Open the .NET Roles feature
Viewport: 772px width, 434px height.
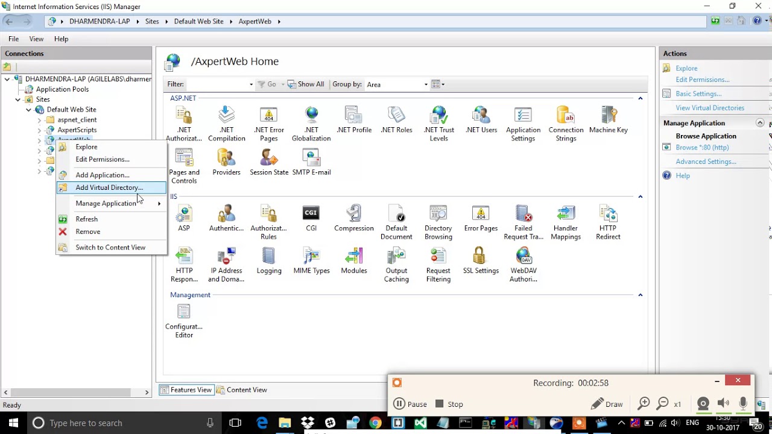click(396, 119)
